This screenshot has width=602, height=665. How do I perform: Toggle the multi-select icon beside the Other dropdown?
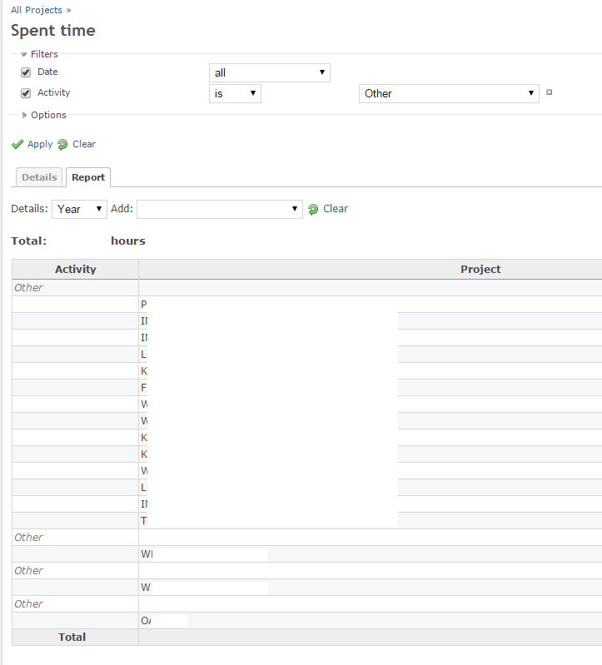tap(549, 92)
